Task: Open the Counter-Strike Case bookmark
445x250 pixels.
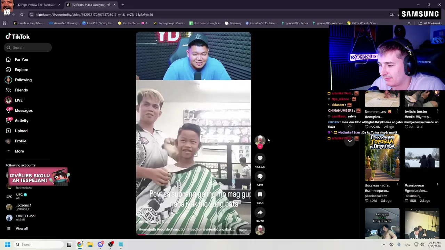Action: click(261, 23)
